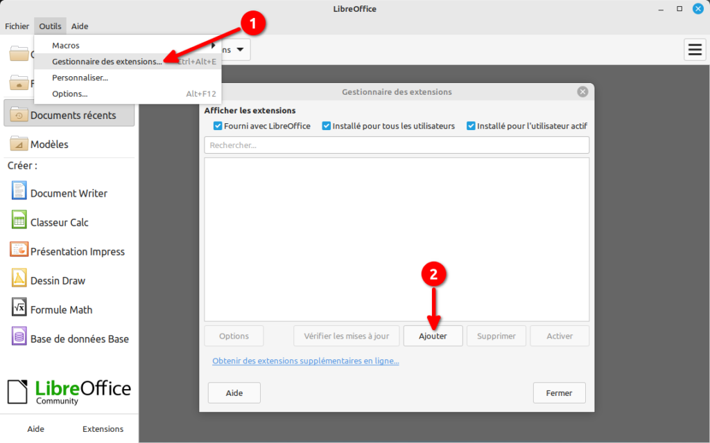Maximize the LibreOffice window

click(679, 8)
